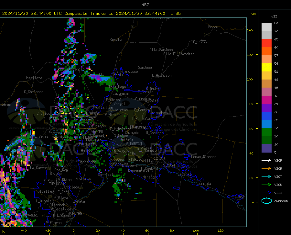This screenshot has height=235, width=291.
Task: Click the Potrerillos label
Action: (59, 133)
